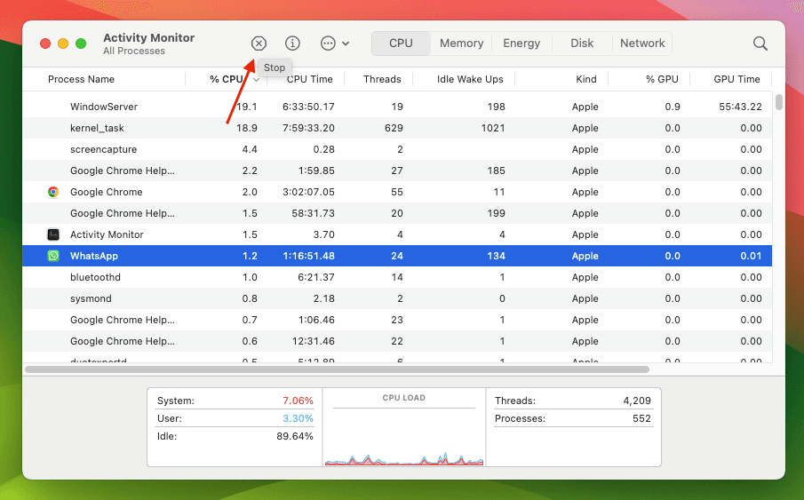This screenshot has width=804, height=500.
Task: Switch to the Network tab
Action: click(x=642, y=44)
